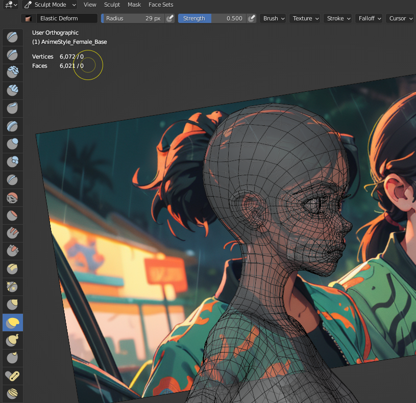Toggle pen pressure for Radius

coord(170,18)
